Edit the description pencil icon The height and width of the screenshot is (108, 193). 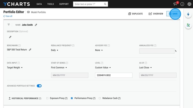pos(10,37)
